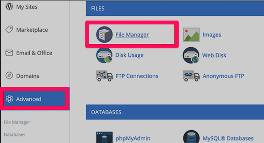Select the Web Disk globe icon
This screenshot has width=264, height=143.
point(191,55)
